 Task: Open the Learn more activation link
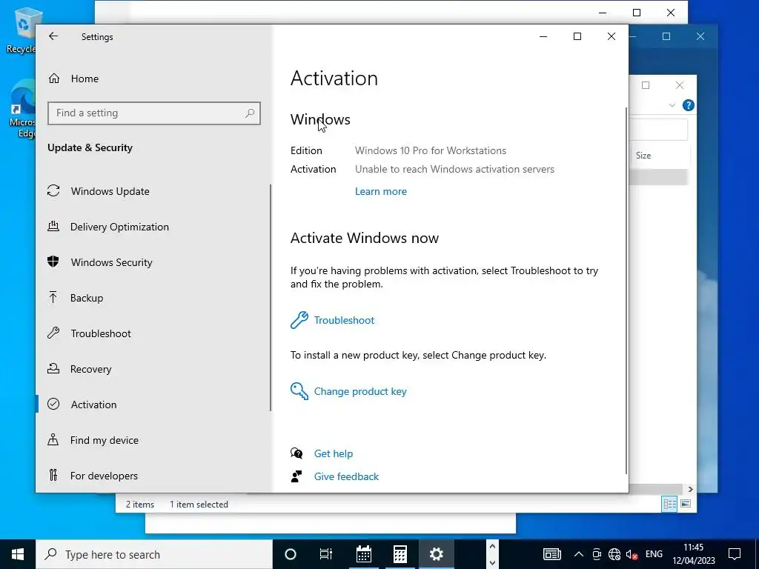(381, 191)
